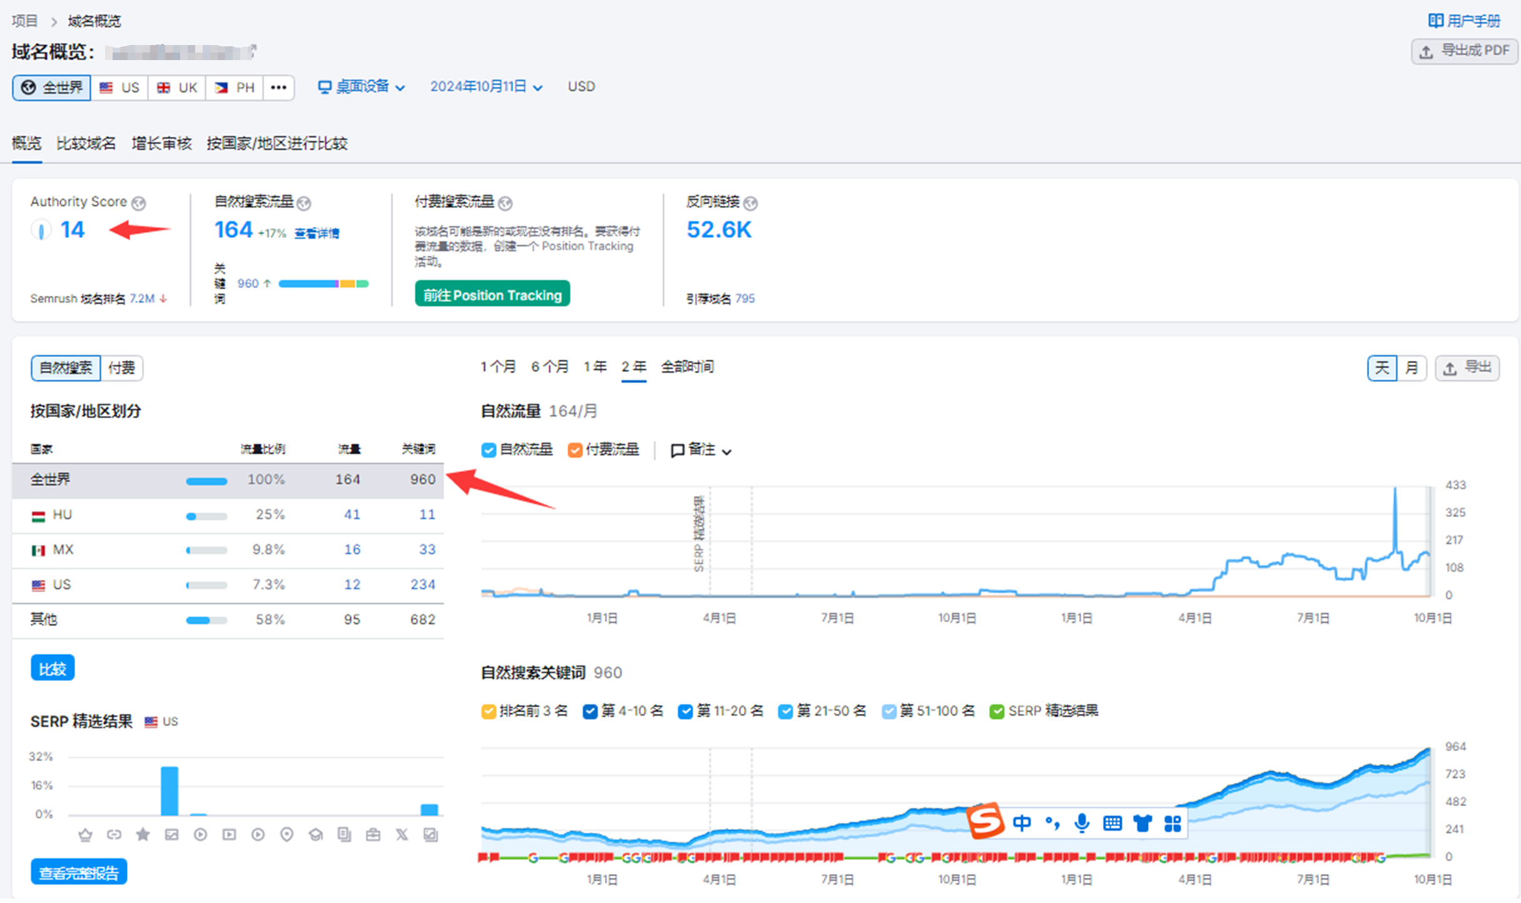The height and width of the screenshot is (903, 1521).
Task: Click the three-dots more countries button
Action: click(278, 88)
